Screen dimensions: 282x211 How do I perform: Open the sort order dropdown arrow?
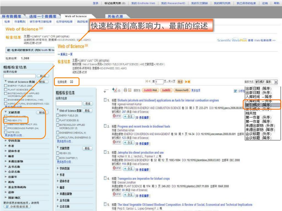pyautogui.click(x=276, y=82)
